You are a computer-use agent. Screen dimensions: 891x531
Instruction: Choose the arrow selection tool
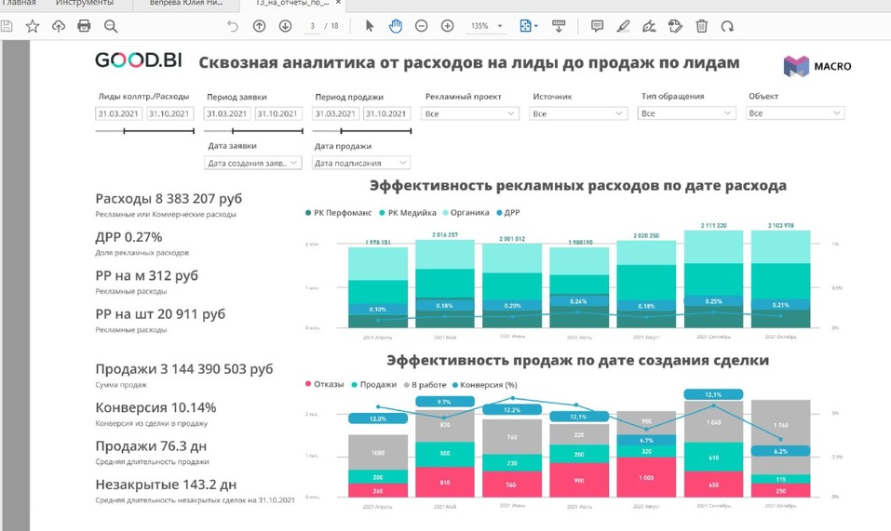[x=370, y=26]
